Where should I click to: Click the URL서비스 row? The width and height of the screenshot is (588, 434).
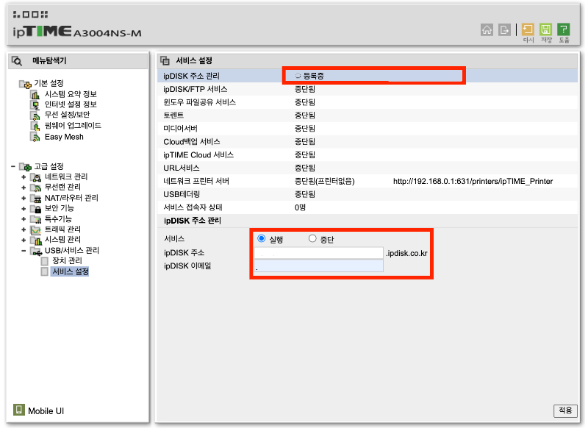367,168
